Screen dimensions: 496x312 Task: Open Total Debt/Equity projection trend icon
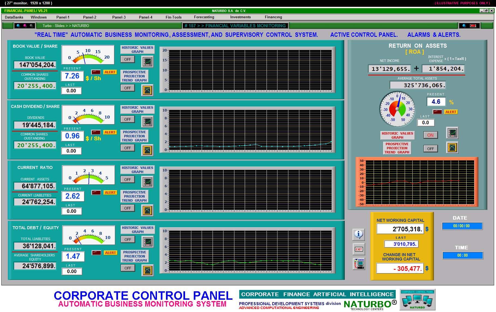(x=148, y=270)
